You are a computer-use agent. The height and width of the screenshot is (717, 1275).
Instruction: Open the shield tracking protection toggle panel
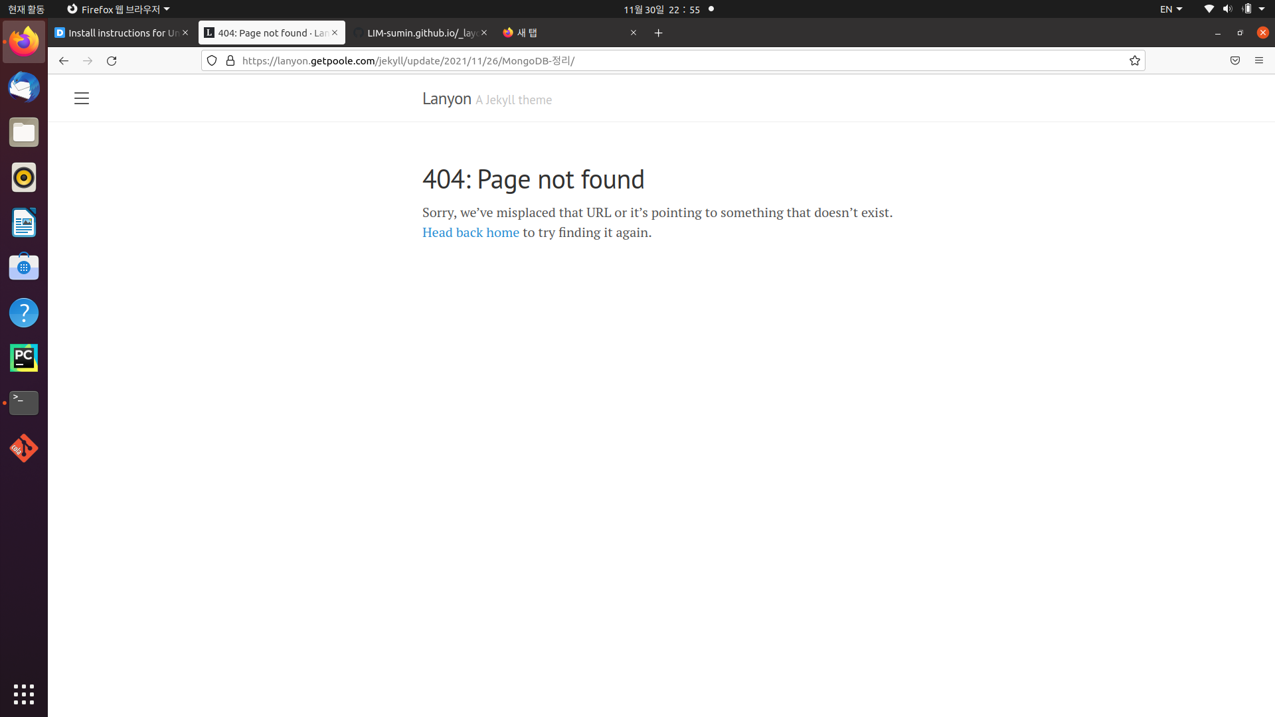211,60
